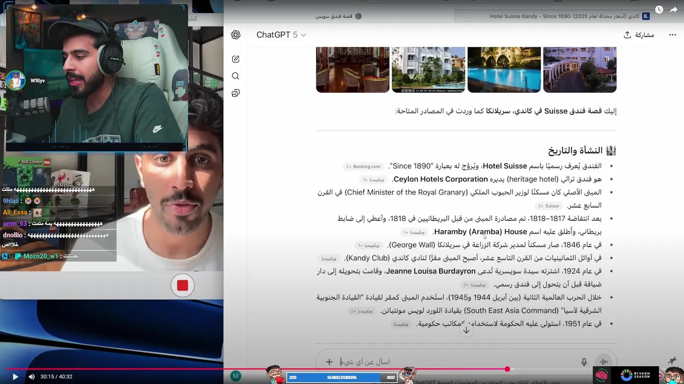Open source chip on the 1951 line
The width and height of the screenshot is (684, 384).
[401, 324]
